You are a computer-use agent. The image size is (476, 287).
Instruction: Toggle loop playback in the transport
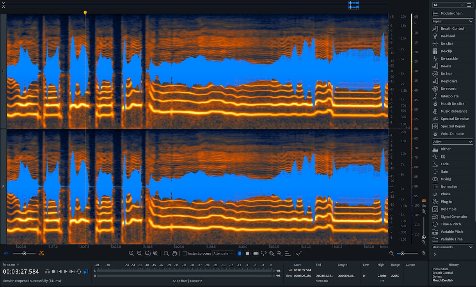pos(79,271)
